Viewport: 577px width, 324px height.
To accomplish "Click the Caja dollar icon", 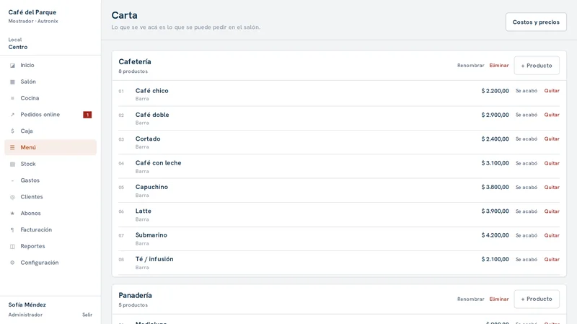I will coord(12,131).
